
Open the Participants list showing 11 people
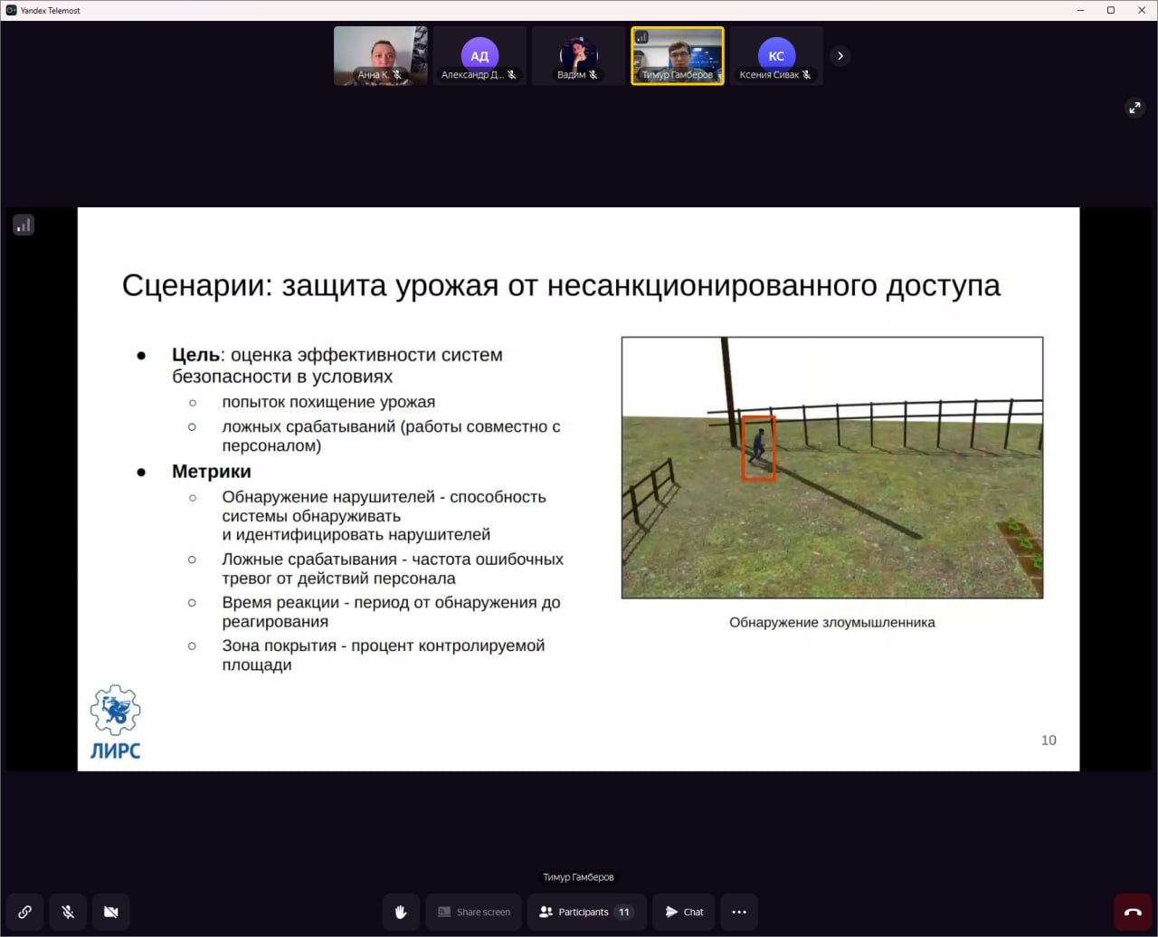coord(586,912)
